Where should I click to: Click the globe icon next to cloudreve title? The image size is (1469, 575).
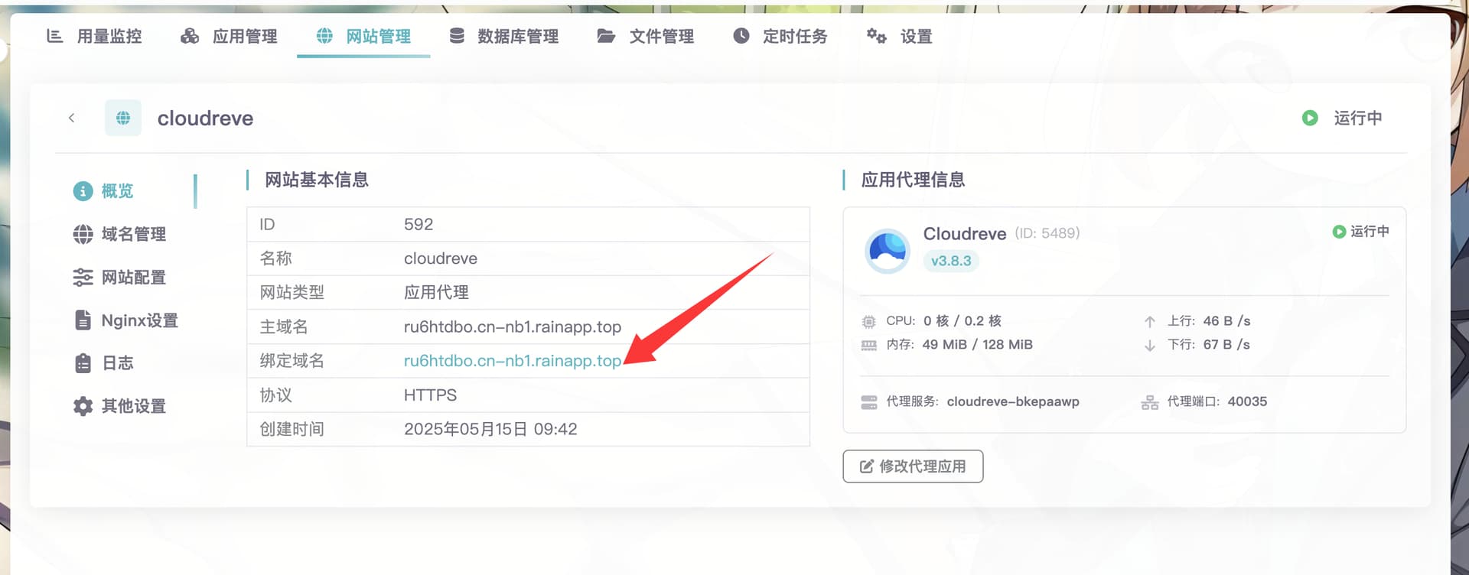click(x=123, y=118)
